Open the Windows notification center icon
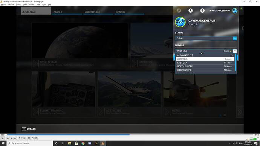Screen dimensions: 260x146 tap(256, 143)
